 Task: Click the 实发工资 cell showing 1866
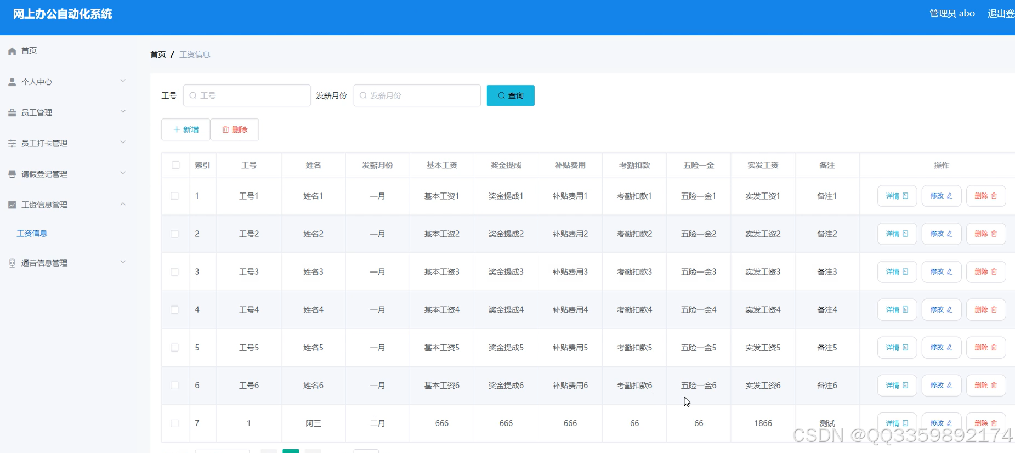[x=763, y=423]
